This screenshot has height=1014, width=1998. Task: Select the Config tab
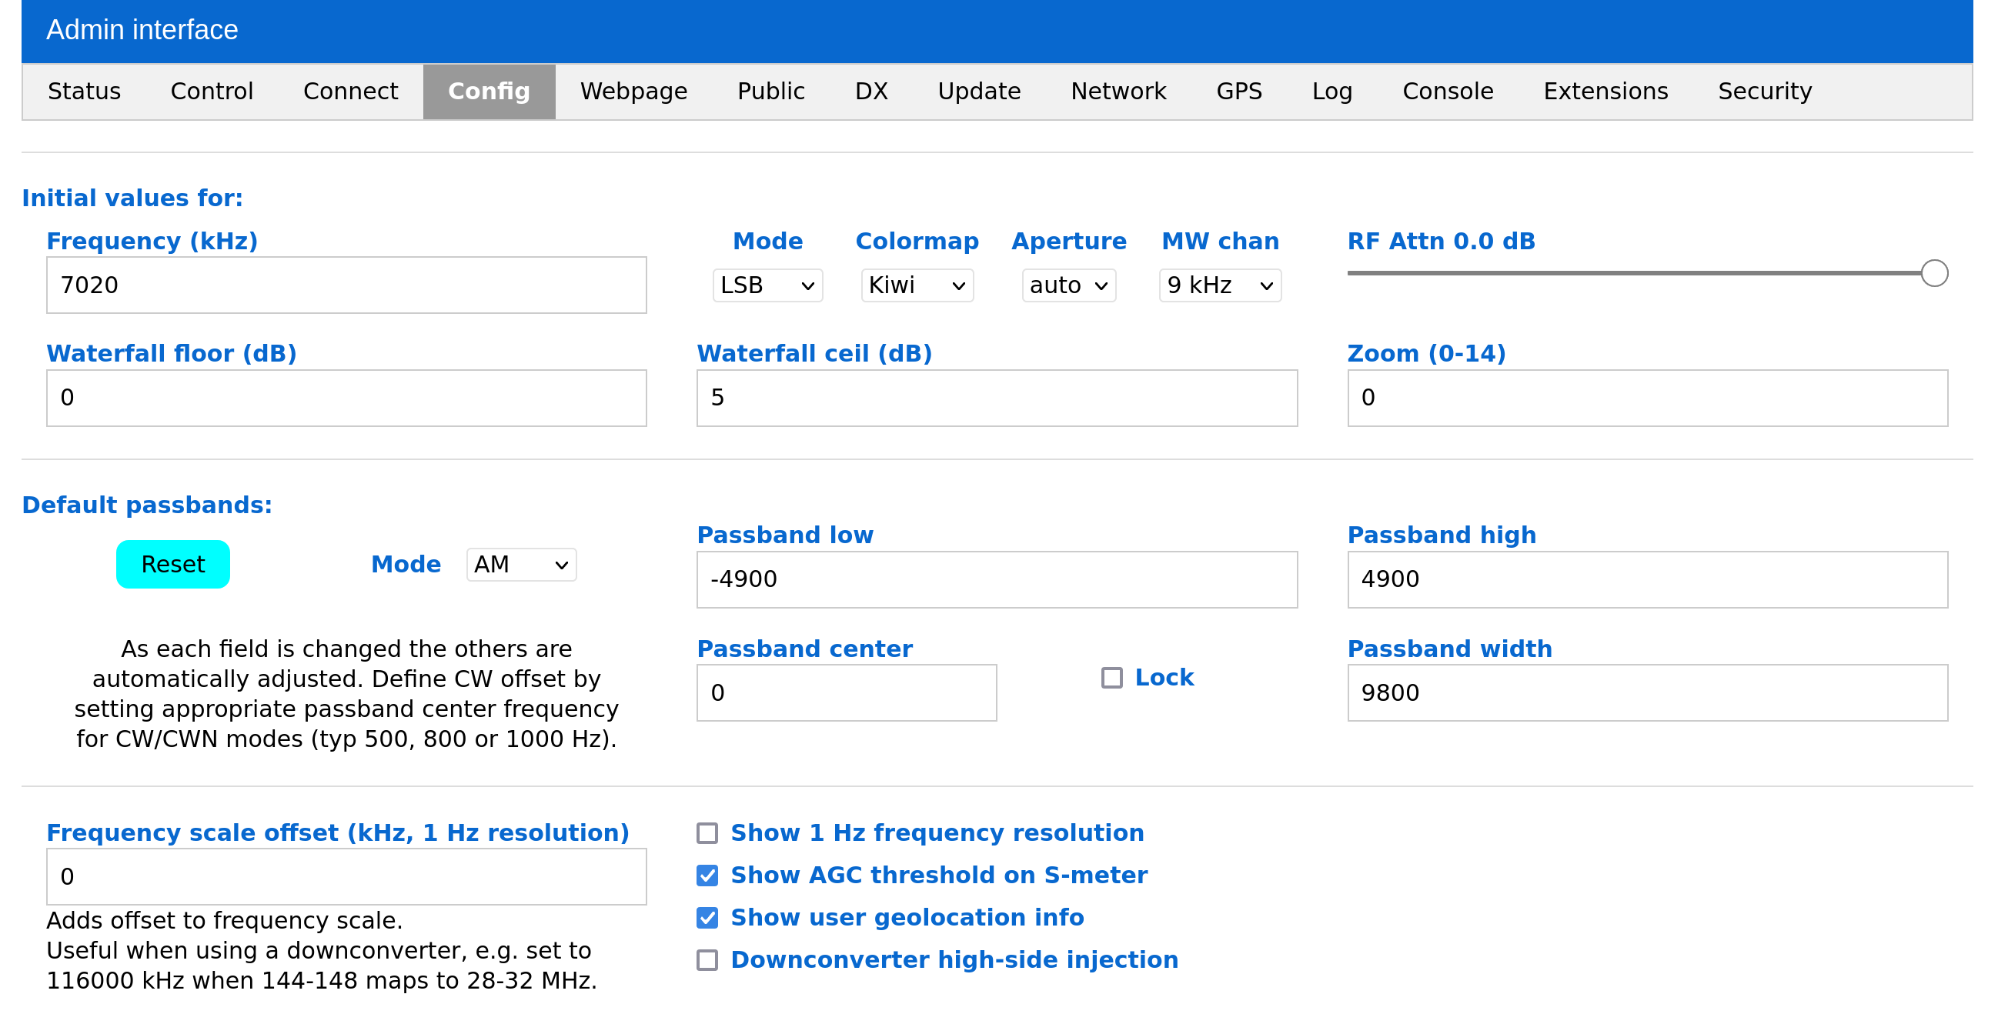coord(489,92)
